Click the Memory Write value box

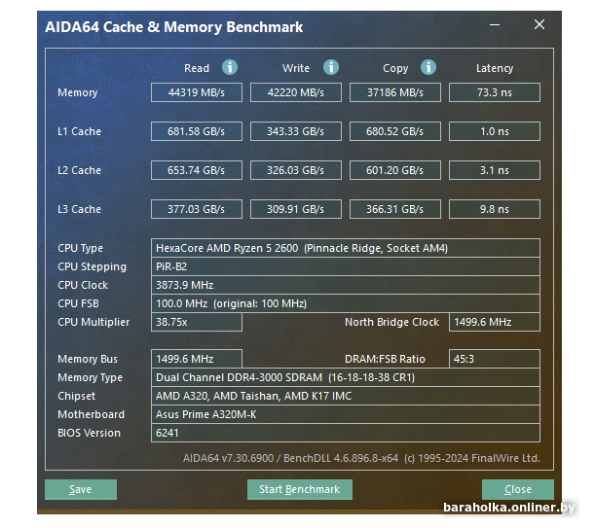(x=296, y=92)
